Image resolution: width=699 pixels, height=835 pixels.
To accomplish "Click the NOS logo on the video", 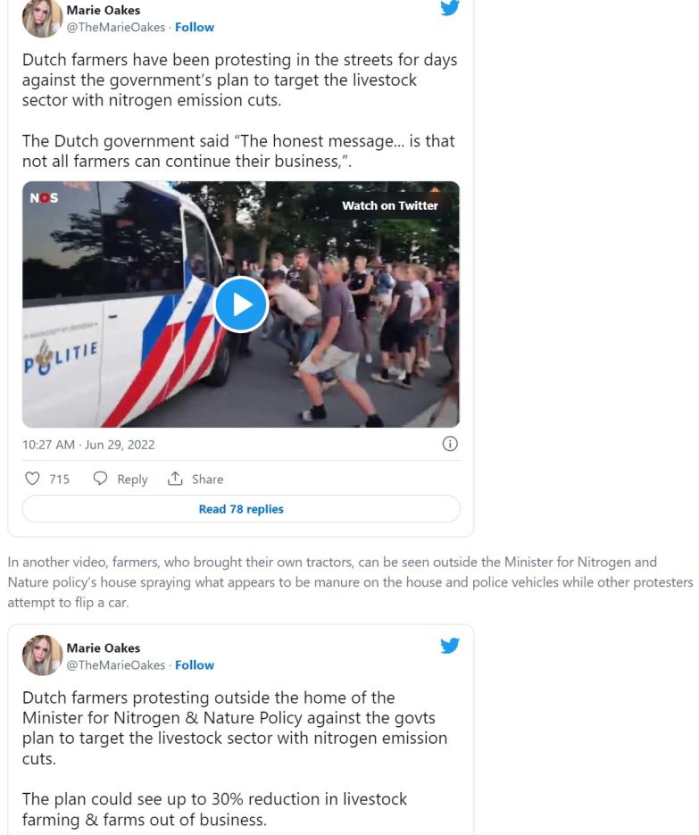I will (44, 198).
